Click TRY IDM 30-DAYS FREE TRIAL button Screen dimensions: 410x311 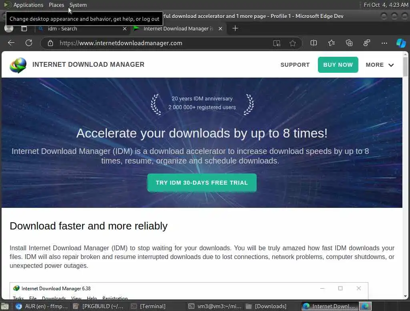(x=202, y=183)
